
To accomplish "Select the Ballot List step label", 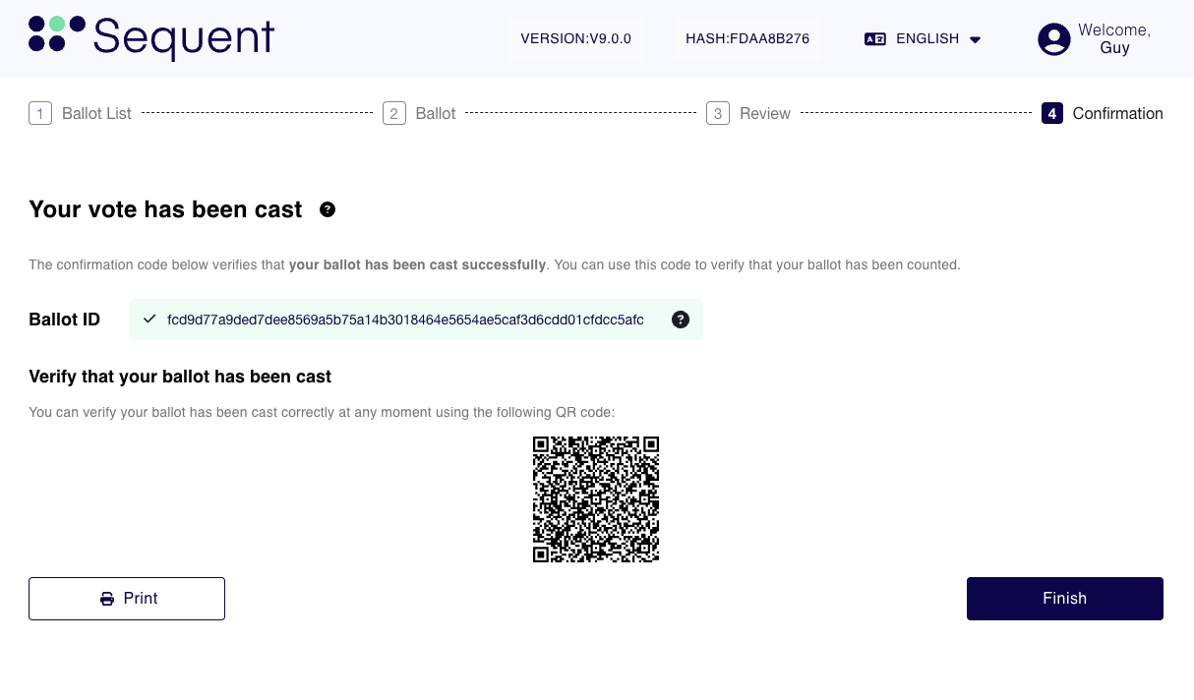I will [96, 114].
